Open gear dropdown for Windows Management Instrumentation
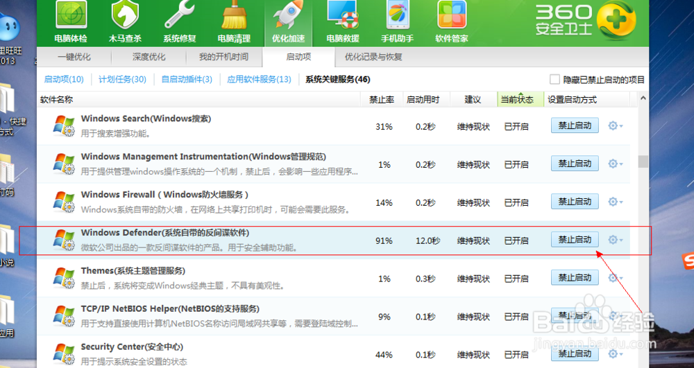 tap(615, 164)
